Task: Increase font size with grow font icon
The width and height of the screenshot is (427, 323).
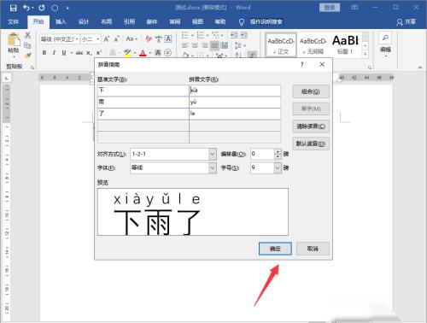Action: click(107, 39)
